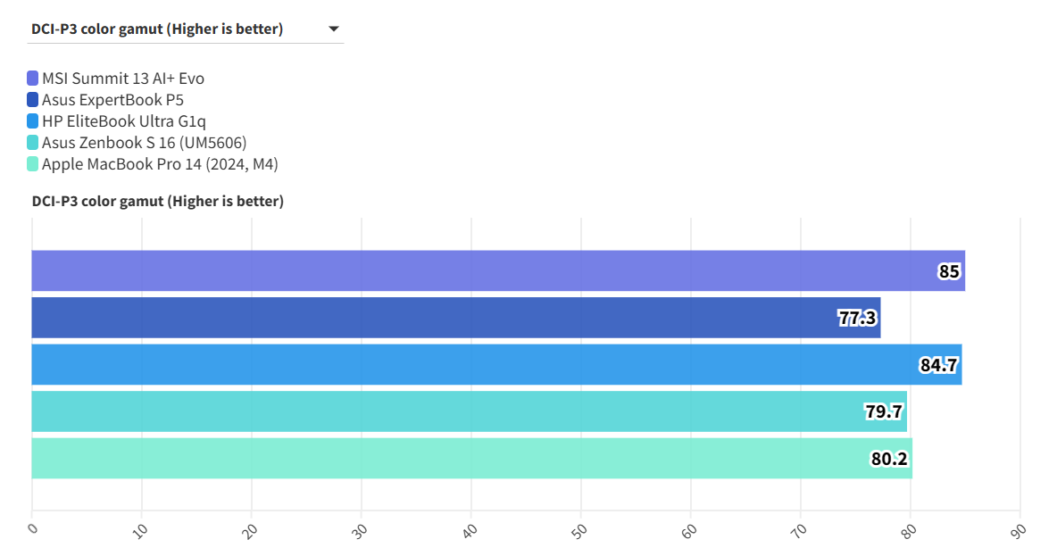Image resolution: width=1057 pixels, height=556 pixels.
Task: Click the MSI Summit 13 AI+ Evo legend swatch
Action: (x=33, y=79)
